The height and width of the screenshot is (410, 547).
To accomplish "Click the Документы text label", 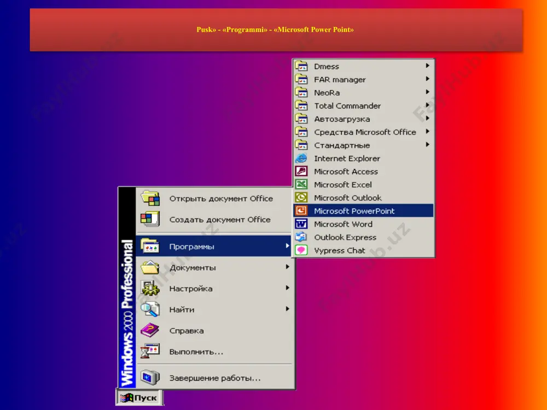I will click(193, 268).
